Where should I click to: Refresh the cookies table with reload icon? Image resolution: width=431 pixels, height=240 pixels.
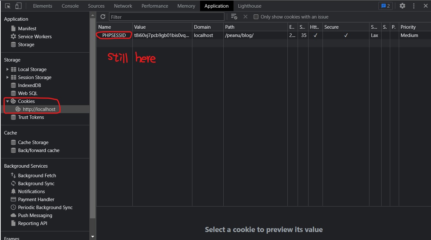[x=103, y=17]
